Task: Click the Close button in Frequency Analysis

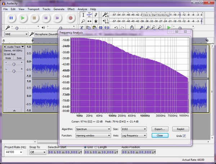Action: (x=160, y=136)
